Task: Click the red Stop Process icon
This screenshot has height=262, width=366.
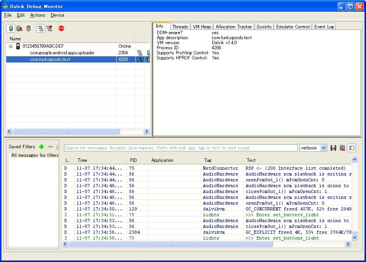Action: click(61, 28)
